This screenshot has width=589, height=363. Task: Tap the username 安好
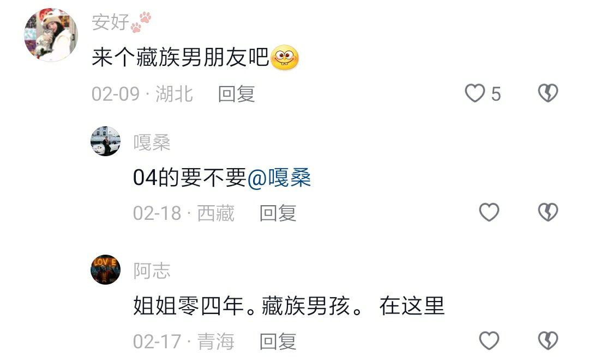[110, 22]
